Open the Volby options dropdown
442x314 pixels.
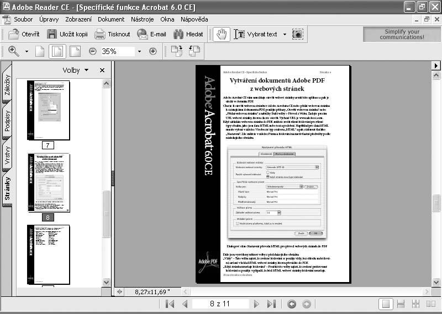click(x=76, y=71)
